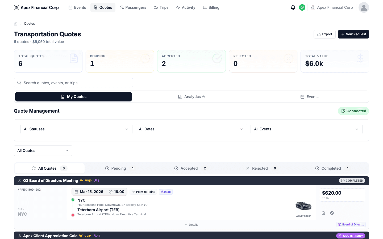
Task: Copy quote using the clipboard icon
Action: pos(323,213)
